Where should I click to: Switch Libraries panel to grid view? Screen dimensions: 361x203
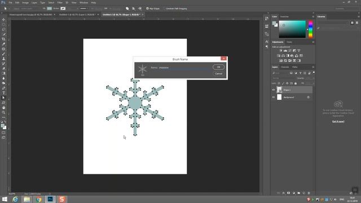point(352,23)
